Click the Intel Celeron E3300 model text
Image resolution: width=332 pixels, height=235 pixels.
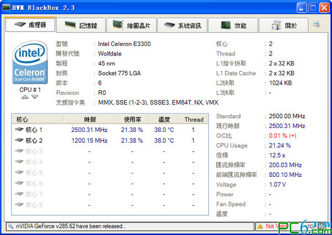pos(124,44)
